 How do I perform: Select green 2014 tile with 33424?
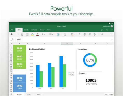point(19,65)
